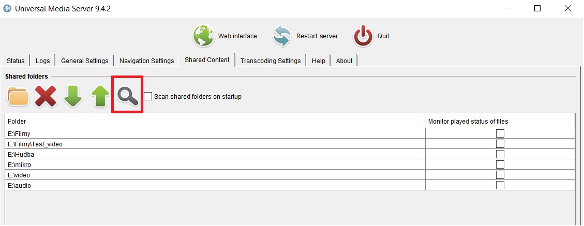Minimize the Universal Media Server window
Viewport: 584px width, 226px height.
point(507,9)
